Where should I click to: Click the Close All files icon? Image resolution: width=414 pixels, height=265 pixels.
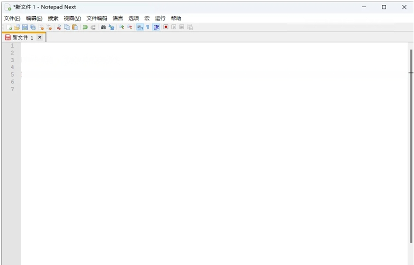pos(49,27)
